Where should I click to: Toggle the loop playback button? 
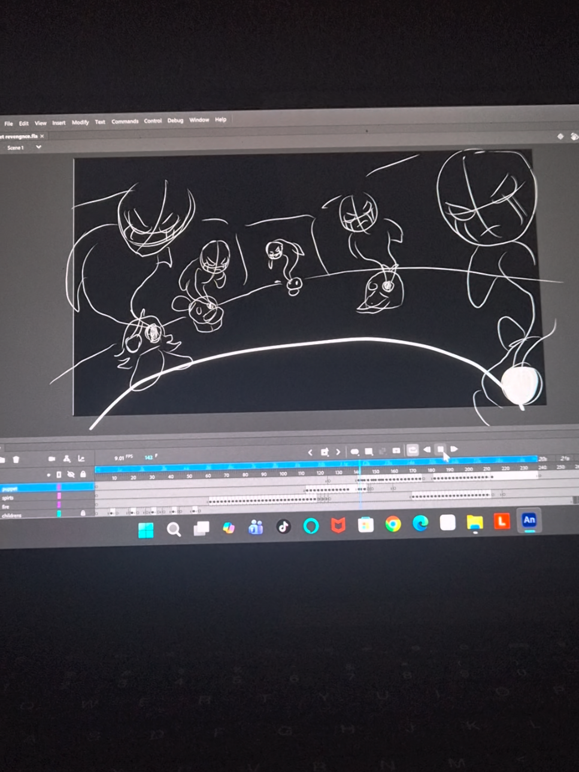[x=413, y=450]
